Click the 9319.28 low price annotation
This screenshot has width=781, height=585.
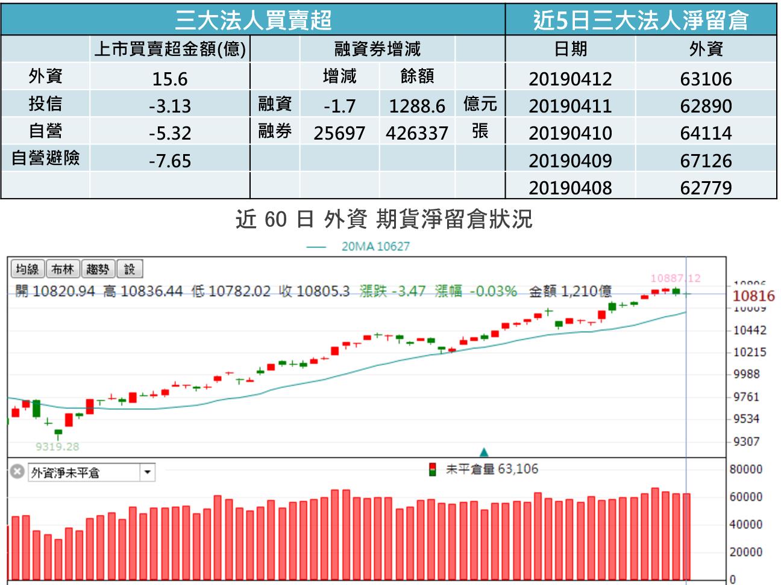point(57,447)
